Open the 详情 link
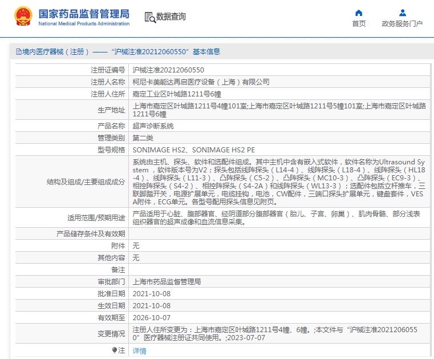 [x=140, y=351]
